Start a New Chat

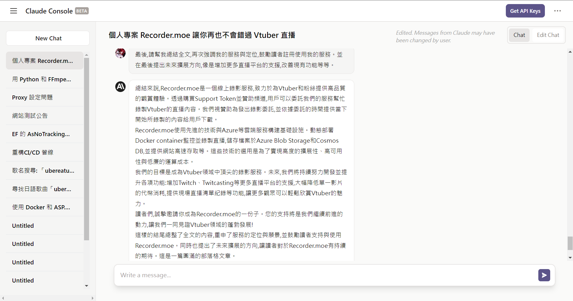[x=48, y=38]
